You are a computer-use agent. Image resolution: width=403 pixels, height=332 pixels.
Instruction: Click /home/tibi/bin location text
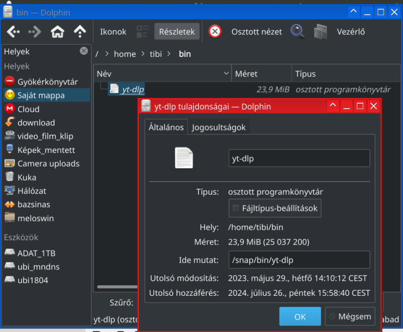256,227
